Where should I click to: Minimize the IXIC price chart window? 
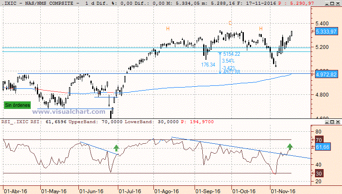click(x=327, y=3)
